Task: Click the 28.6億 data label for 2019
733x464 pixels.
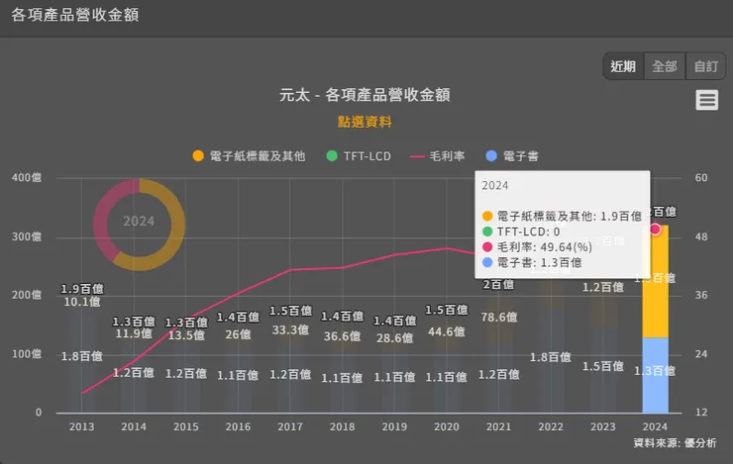Action: (x=394, y=337)
